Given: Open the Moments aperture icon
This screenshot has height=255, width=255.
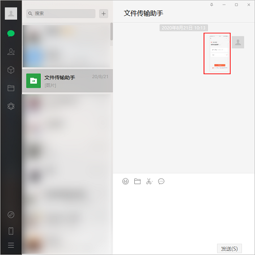Looking at the screenshot, I should [x=11, y=106].
